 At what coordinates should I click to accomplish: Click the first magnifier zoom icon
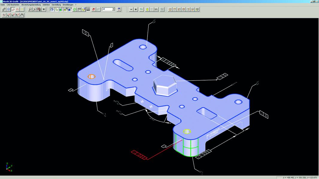pyautogui.click(x=30, y=9)
